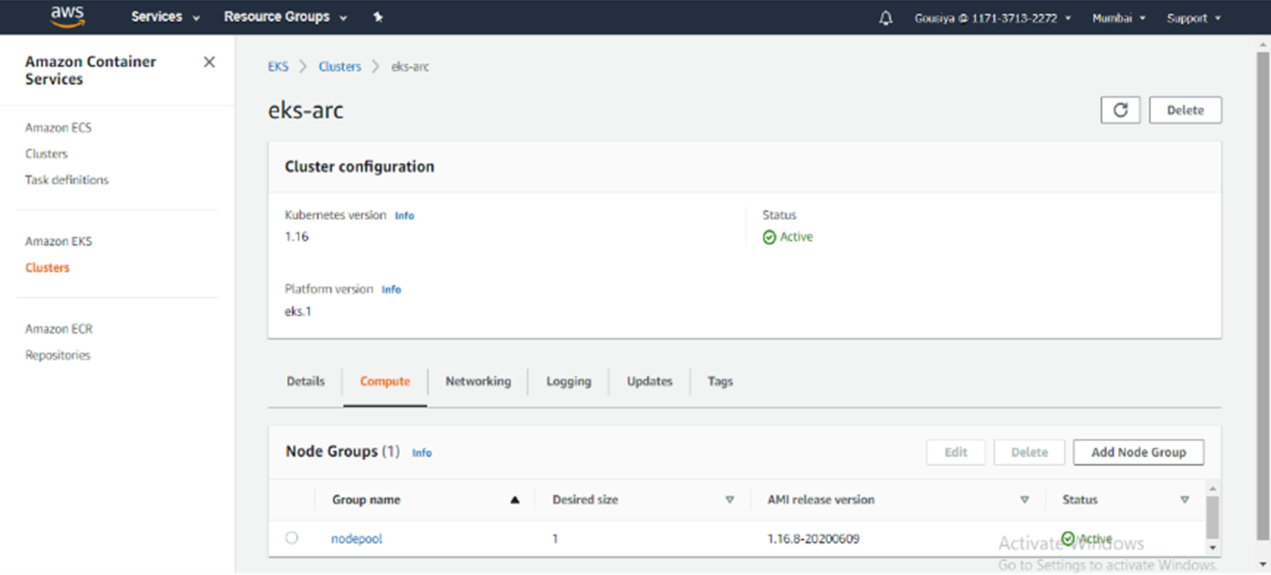Click the eks.1 platform version value
The width and height of the screenshot is (1271, 575).
click(298, 312)
